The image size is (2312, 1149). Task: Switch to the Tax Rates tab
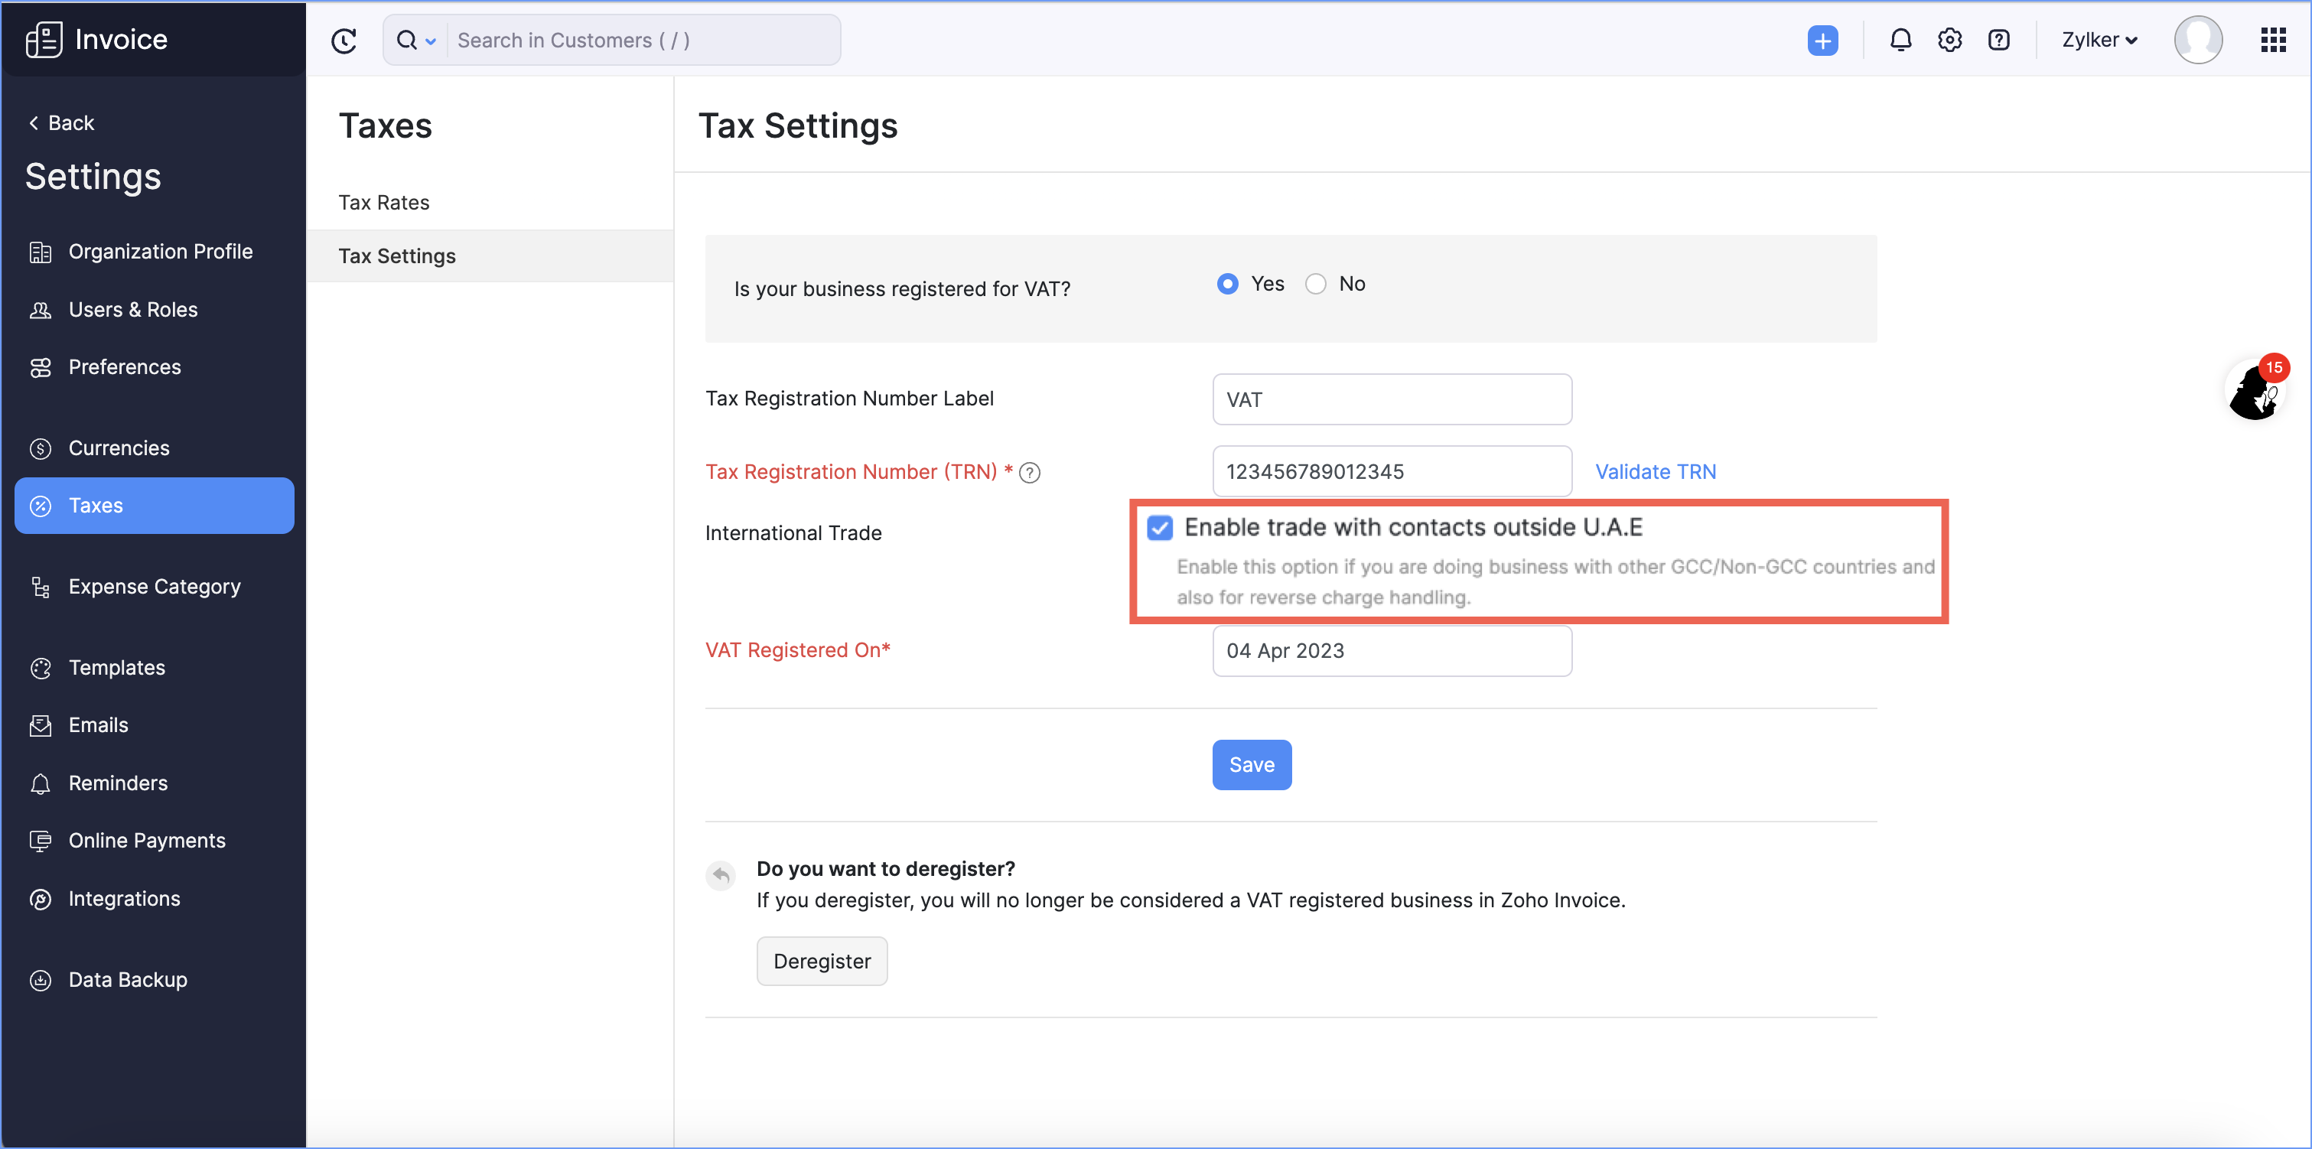click(x=490, y=203)
